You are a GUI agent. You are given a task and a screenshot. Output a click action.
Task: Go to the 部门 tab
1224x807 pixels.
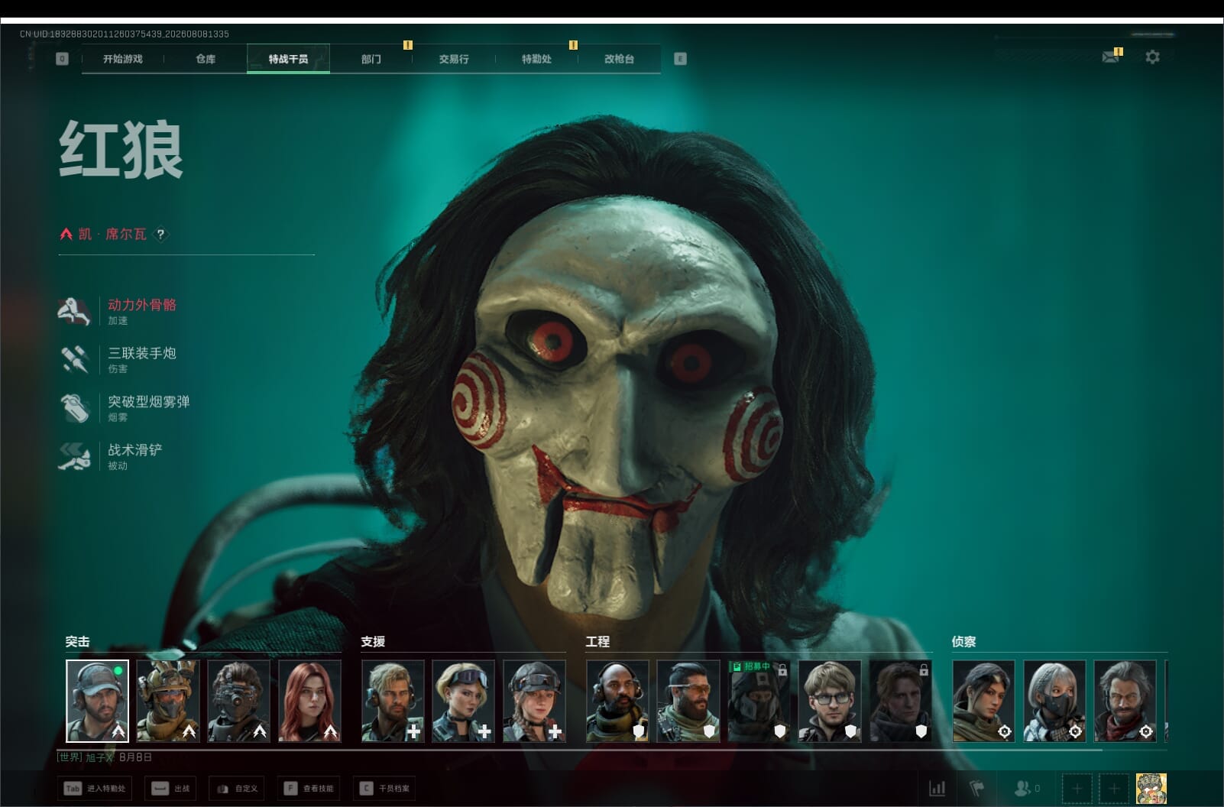click(x=371, y=59)
